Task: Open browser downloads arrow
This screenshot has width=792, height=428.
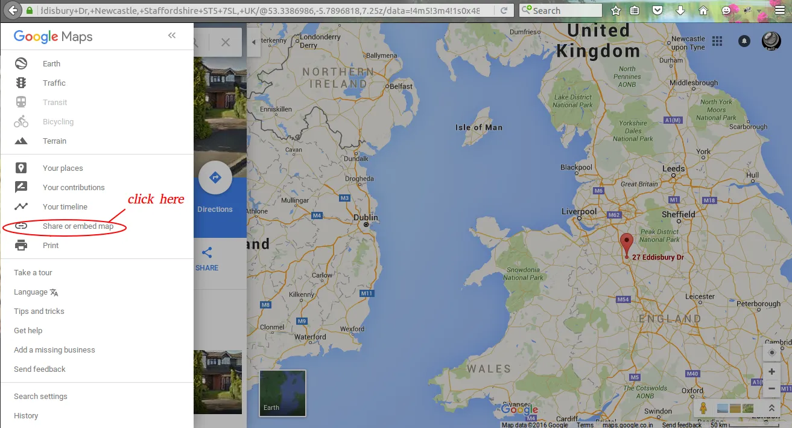Action: coord(680,10)
